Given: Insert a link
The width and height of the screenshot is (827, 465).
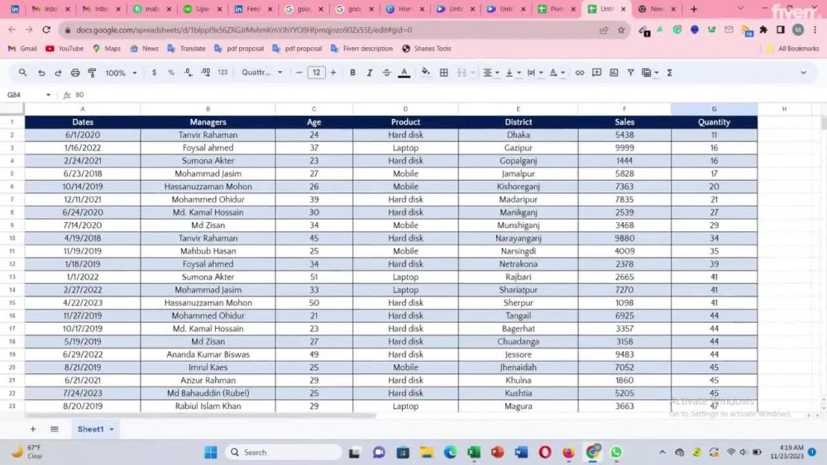Looking at the screenshot, I should [x=580, y=73].
